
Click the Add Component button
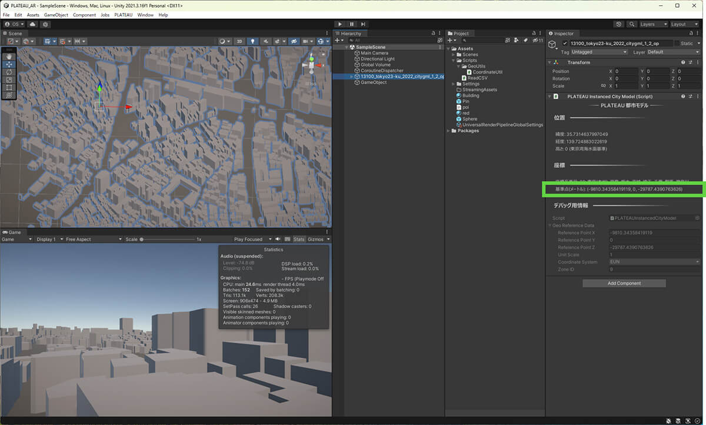[x=624, y=283]
